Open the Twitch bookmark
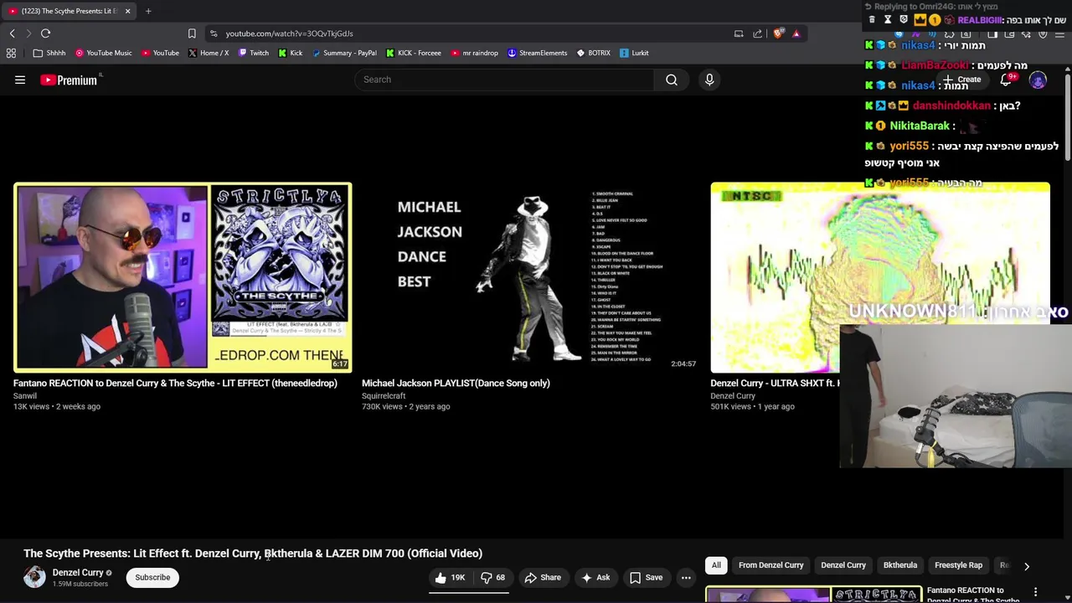Viewport: 1072px width, 603px height. 254,53
